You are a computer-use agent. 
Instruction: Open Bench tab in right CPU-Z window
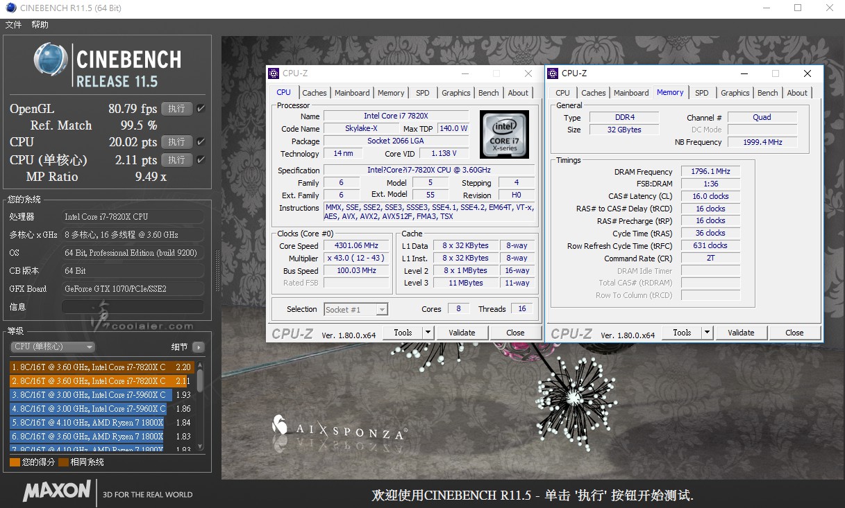pos(768,93)
